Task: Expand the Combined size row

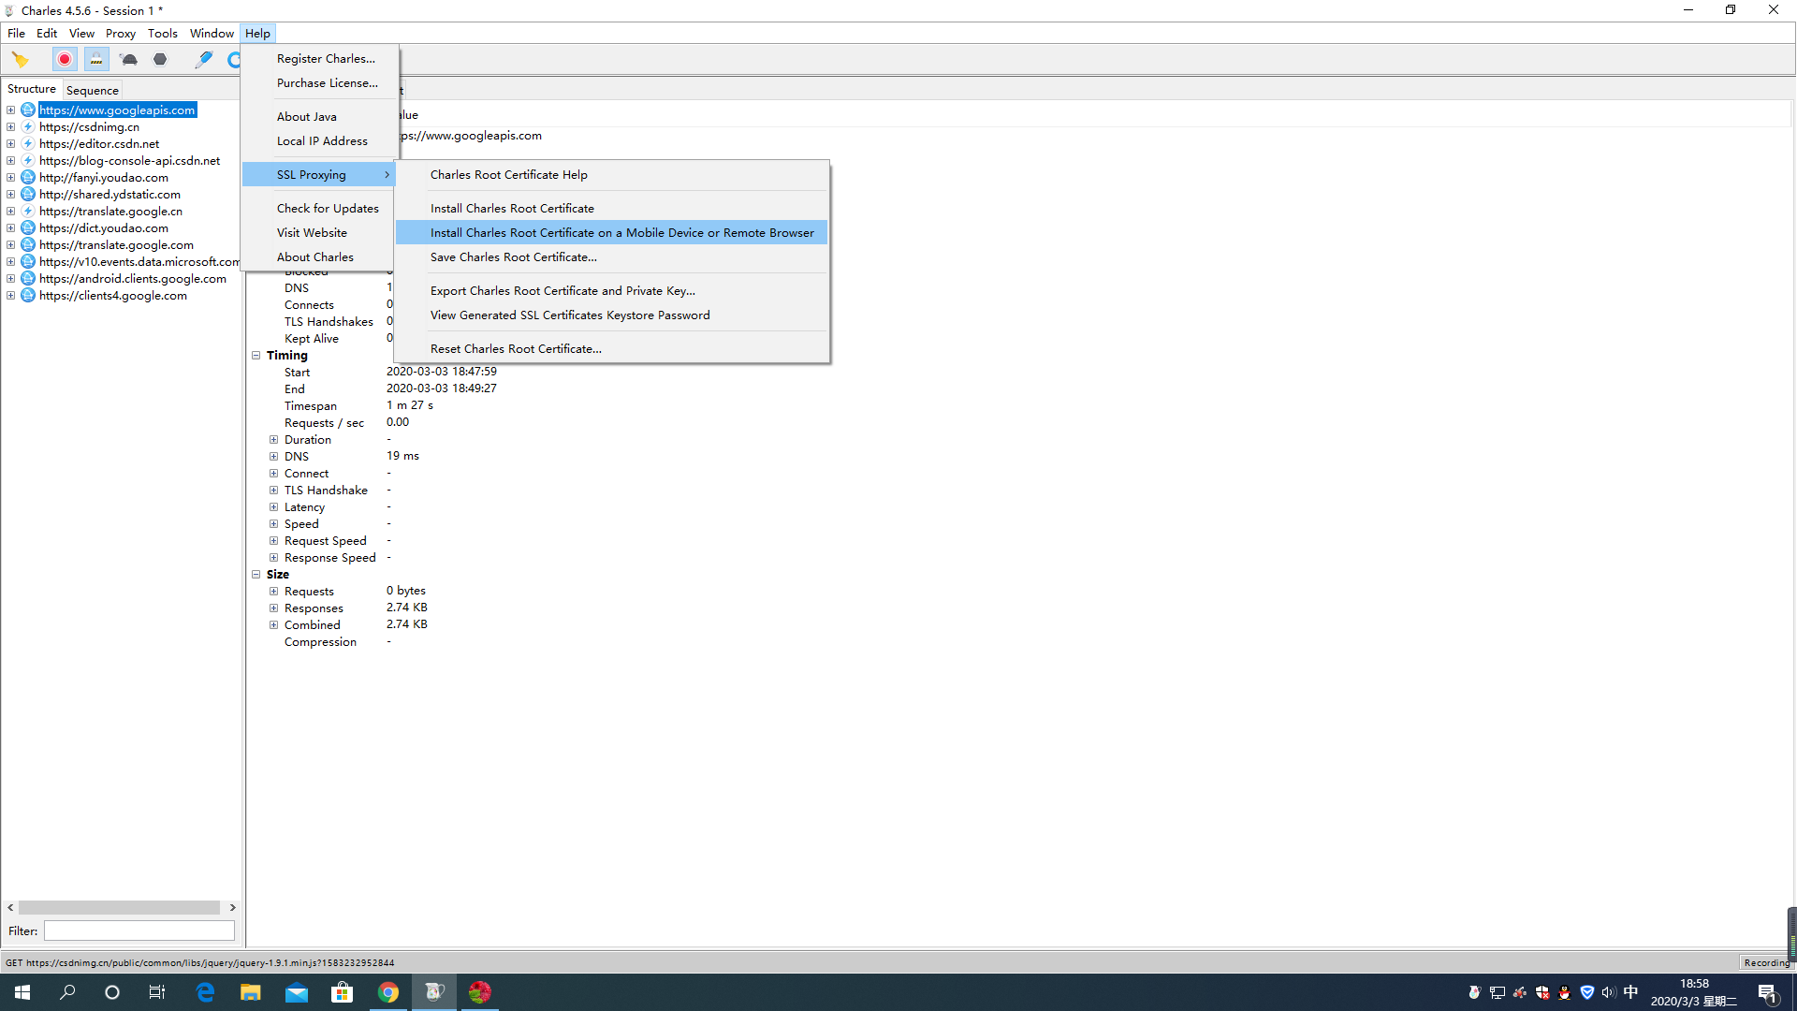Action: [x=274, y=625]
